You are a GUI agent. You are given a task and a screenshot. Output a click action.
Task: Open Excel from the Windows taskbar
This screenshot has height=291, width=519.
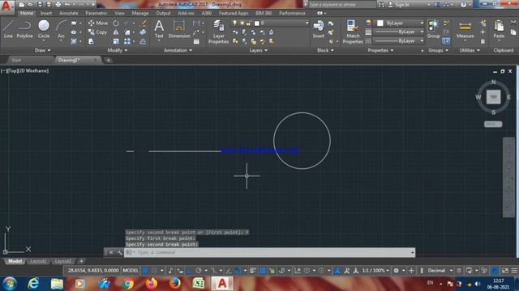198,284
